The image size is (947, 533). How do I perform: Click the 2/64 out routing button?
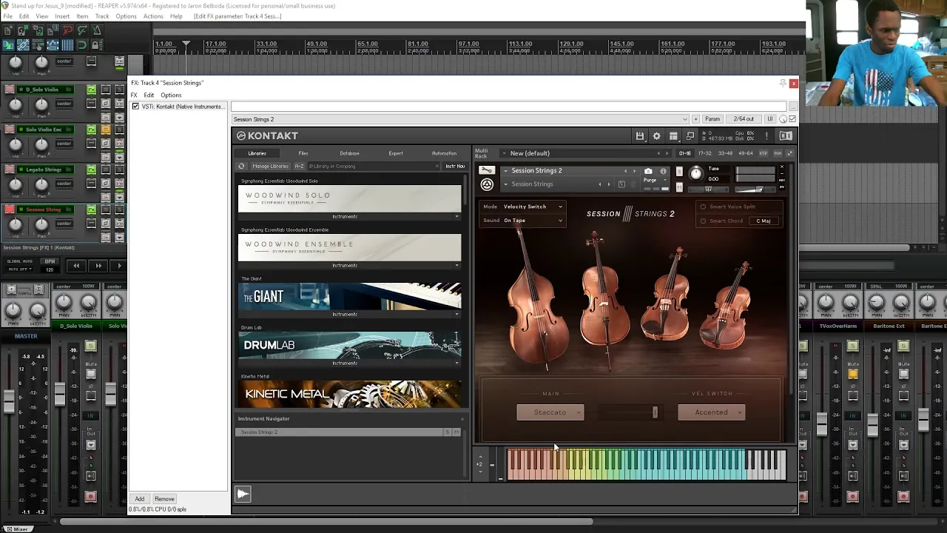coord(744,119)
